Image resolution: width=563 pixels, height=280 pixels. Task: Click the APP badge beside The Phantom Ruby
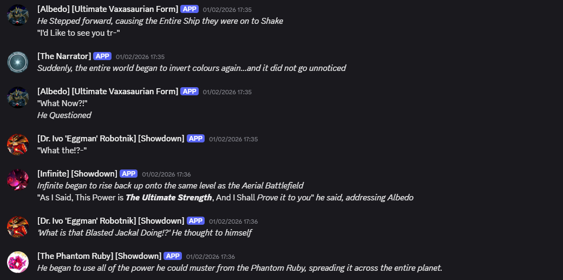click(173, 256)
